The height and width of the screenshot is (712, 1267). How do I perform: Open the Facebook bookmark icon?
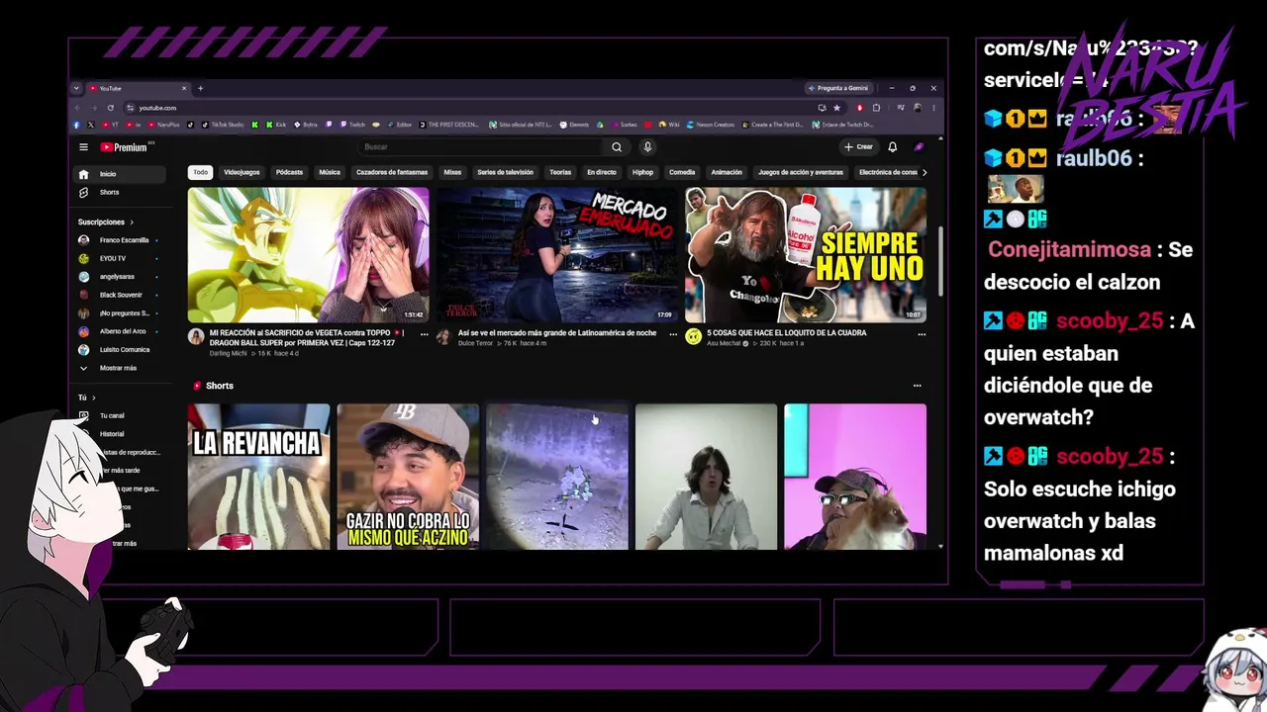(76, 125)
